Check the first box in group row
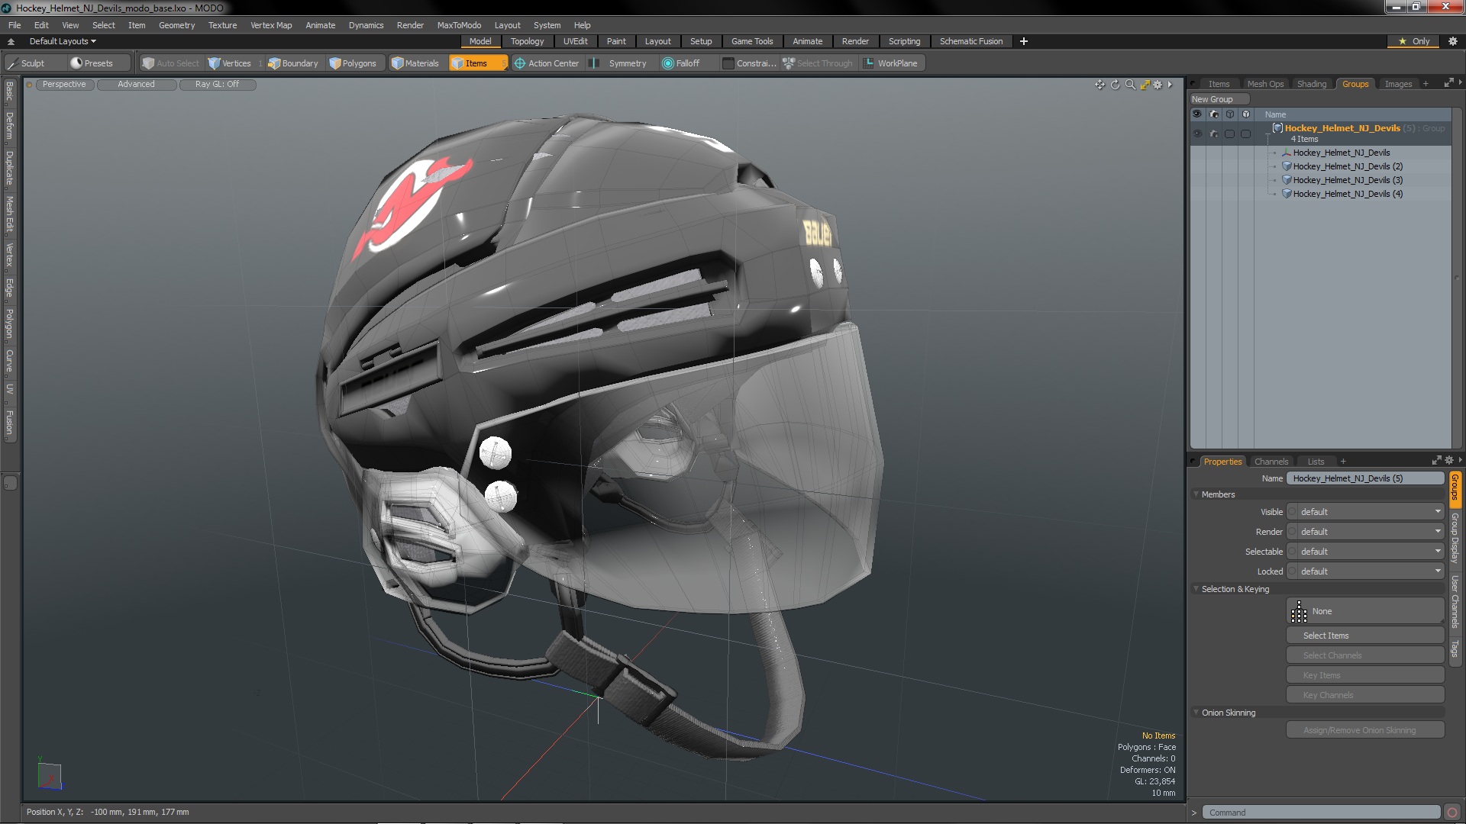The image size is (1466, 824). point(1230,134)
